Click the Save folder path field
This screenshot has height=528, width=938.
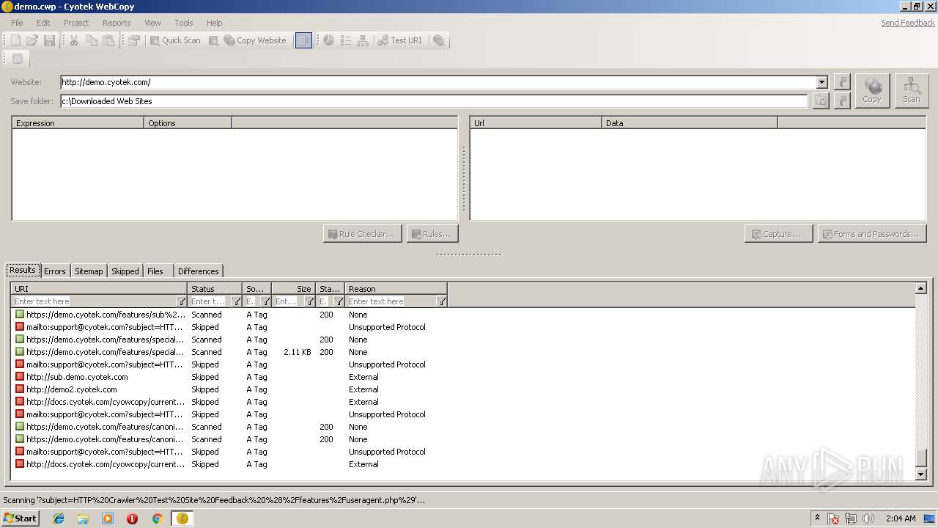(x=434, y=101)
